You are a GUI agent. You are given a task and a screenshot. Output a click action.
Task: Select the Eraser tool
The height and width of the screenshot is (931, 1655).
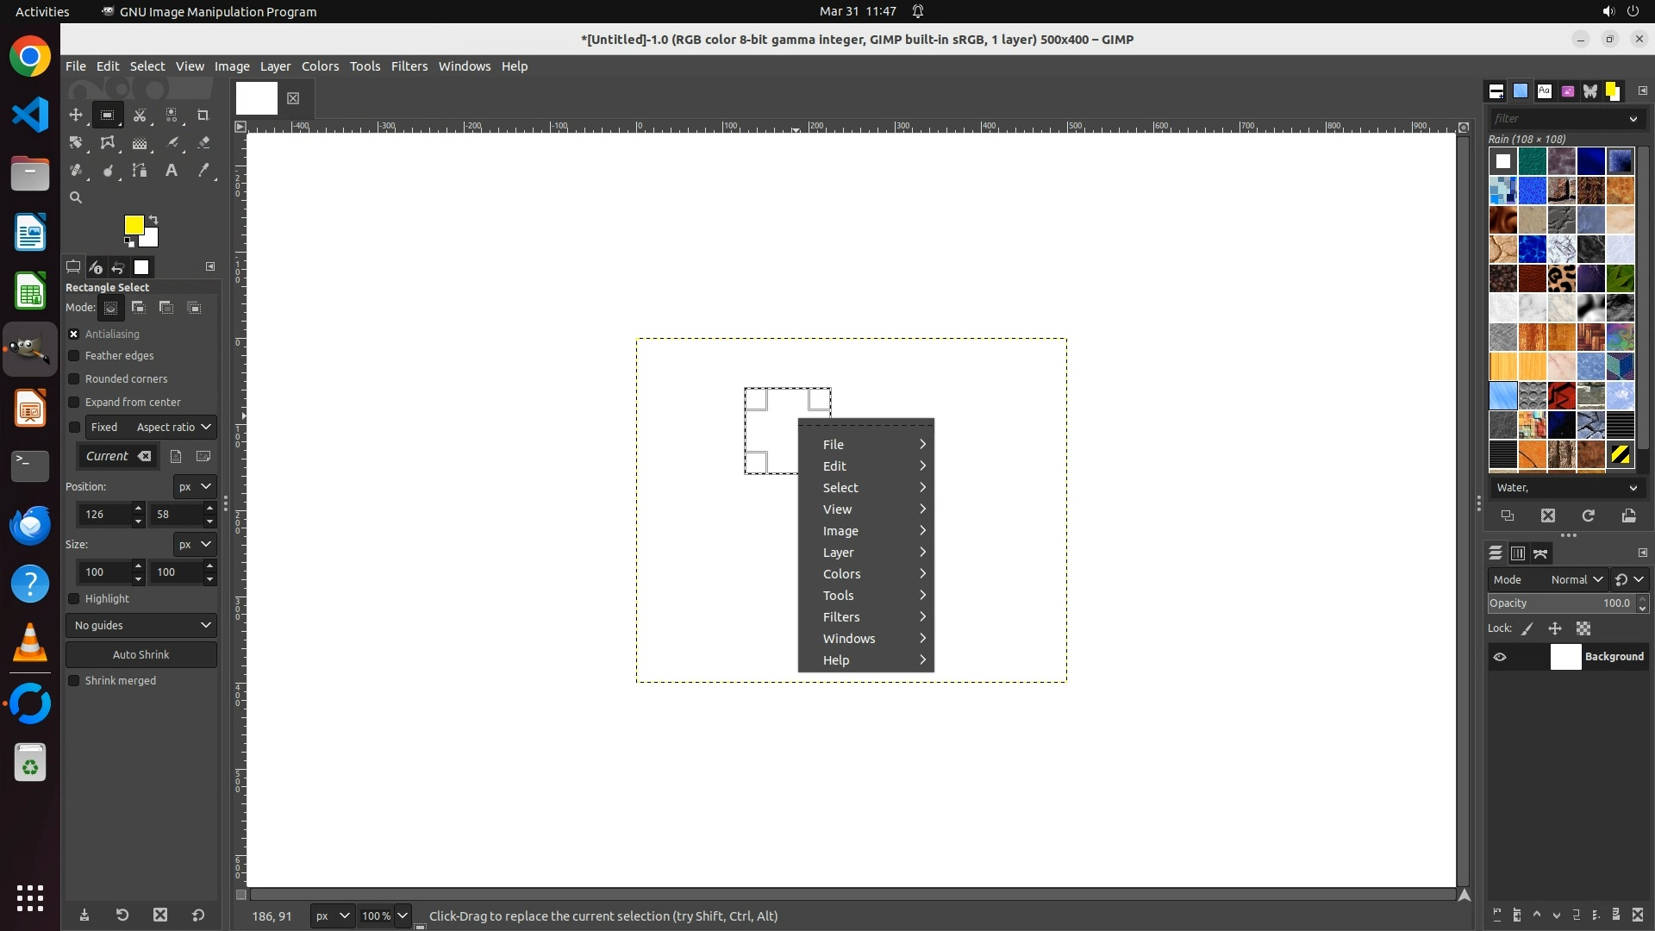coord(203,143)
